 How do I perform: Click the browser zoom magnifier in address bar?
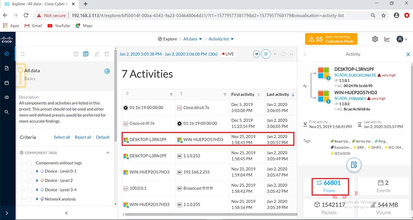[x=373, y=15]
